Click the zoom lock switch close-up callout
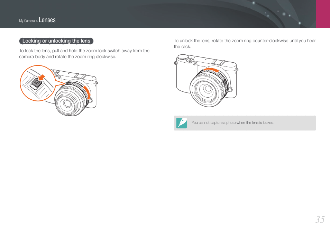This screenshot has height=234, width=330. [x=37, y=83]
